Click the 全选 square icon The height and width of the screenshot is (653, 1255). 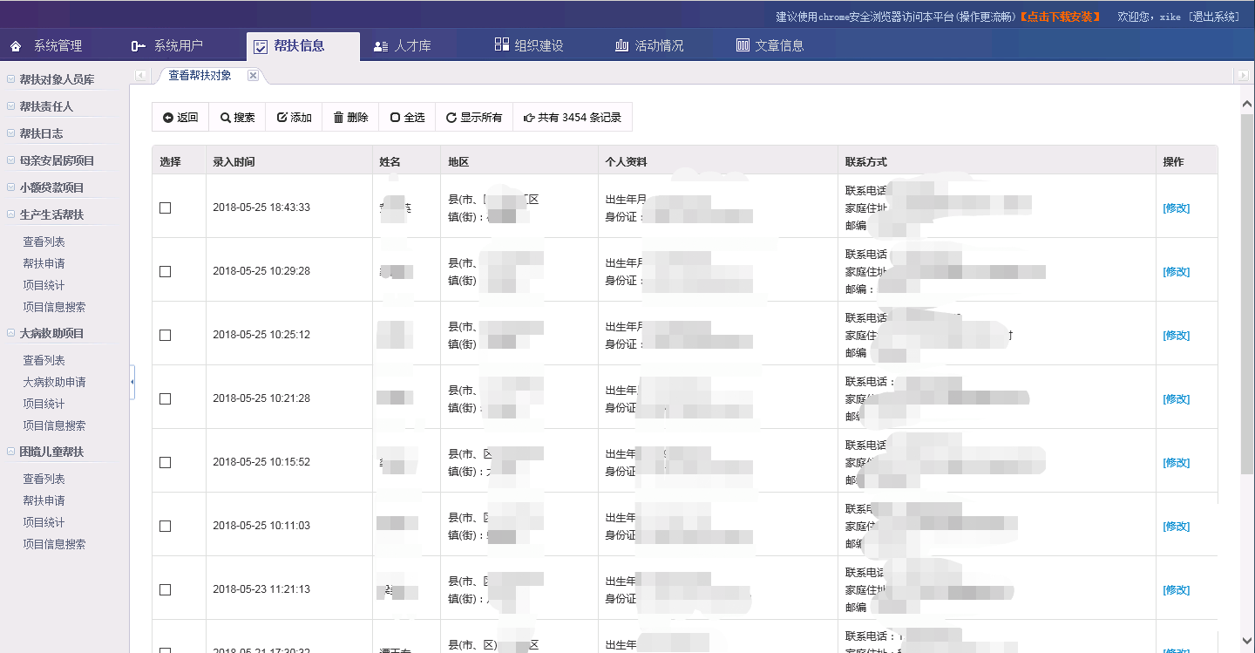(395, 118)
